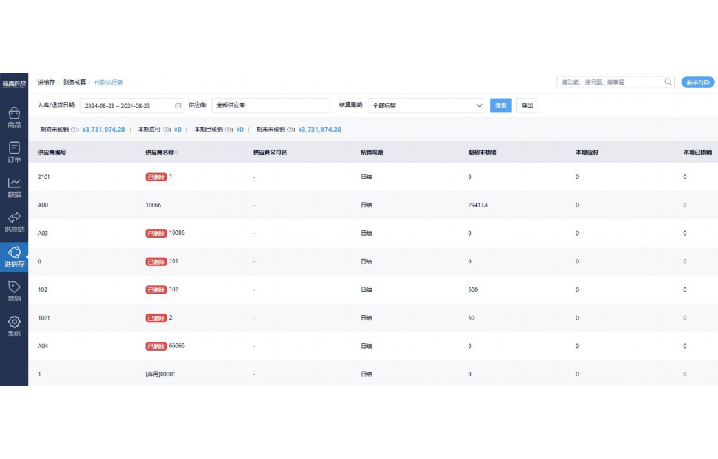The height and width of the screenshot is (459, 718).
Task: Click supplier name 10066
Action: coord(153,205)
